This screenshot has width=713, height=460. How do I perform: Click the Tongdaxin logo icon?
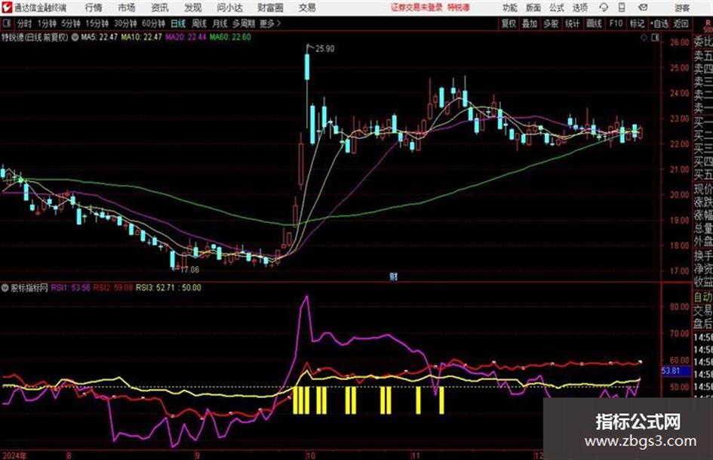point(7,8)
